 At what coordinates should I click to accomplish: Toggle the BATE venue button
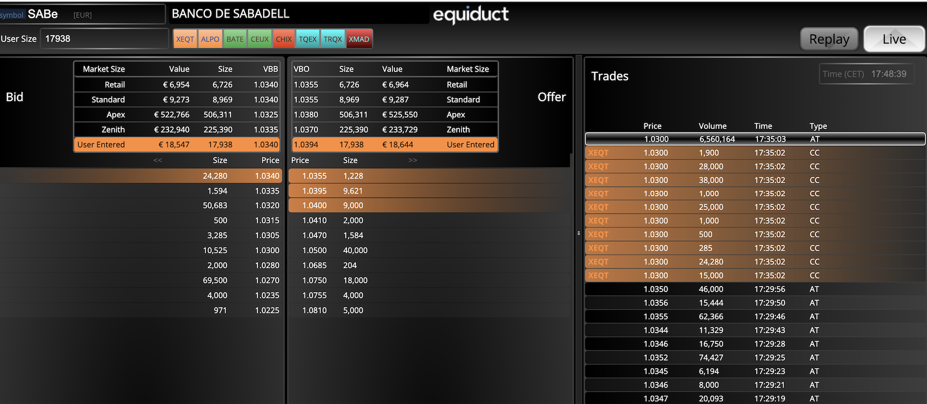(235, 39)
